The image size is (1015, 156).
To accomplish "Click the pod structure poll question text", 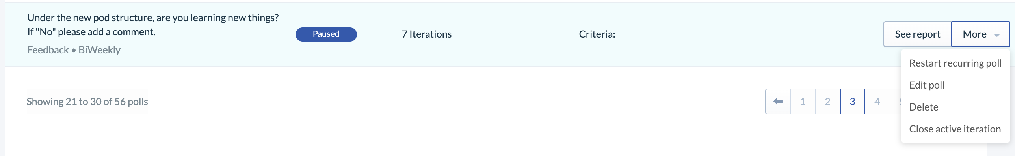I will 153,25.
